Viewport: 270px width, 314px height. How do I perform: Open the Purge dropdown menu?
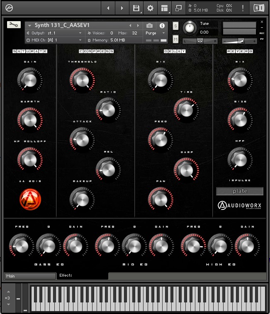tap(156, 33)
